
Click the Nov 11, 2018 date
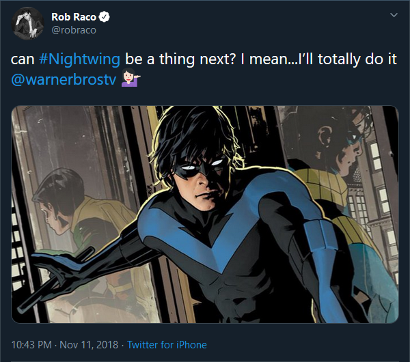pos(89,344)
